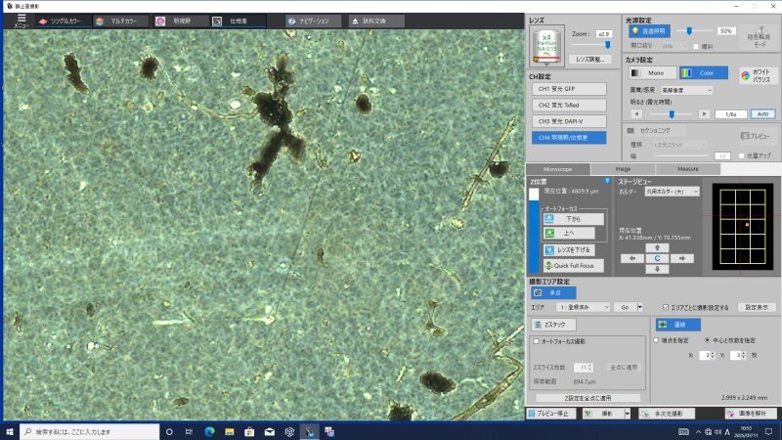The image size is (782, 440).
Task: Tick オートフォーカス撮影 checkbox
Action: pyautogui.click(x=536, y=341)
